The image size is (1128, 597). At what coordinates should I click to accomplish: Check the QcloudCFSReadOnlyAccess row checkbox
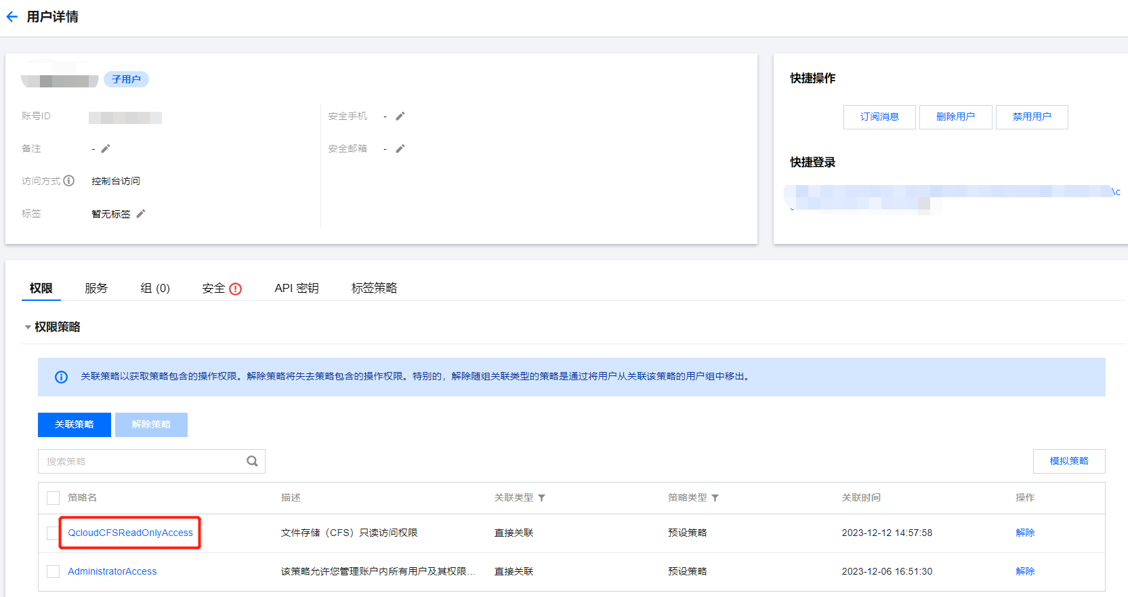click(53, 533)
